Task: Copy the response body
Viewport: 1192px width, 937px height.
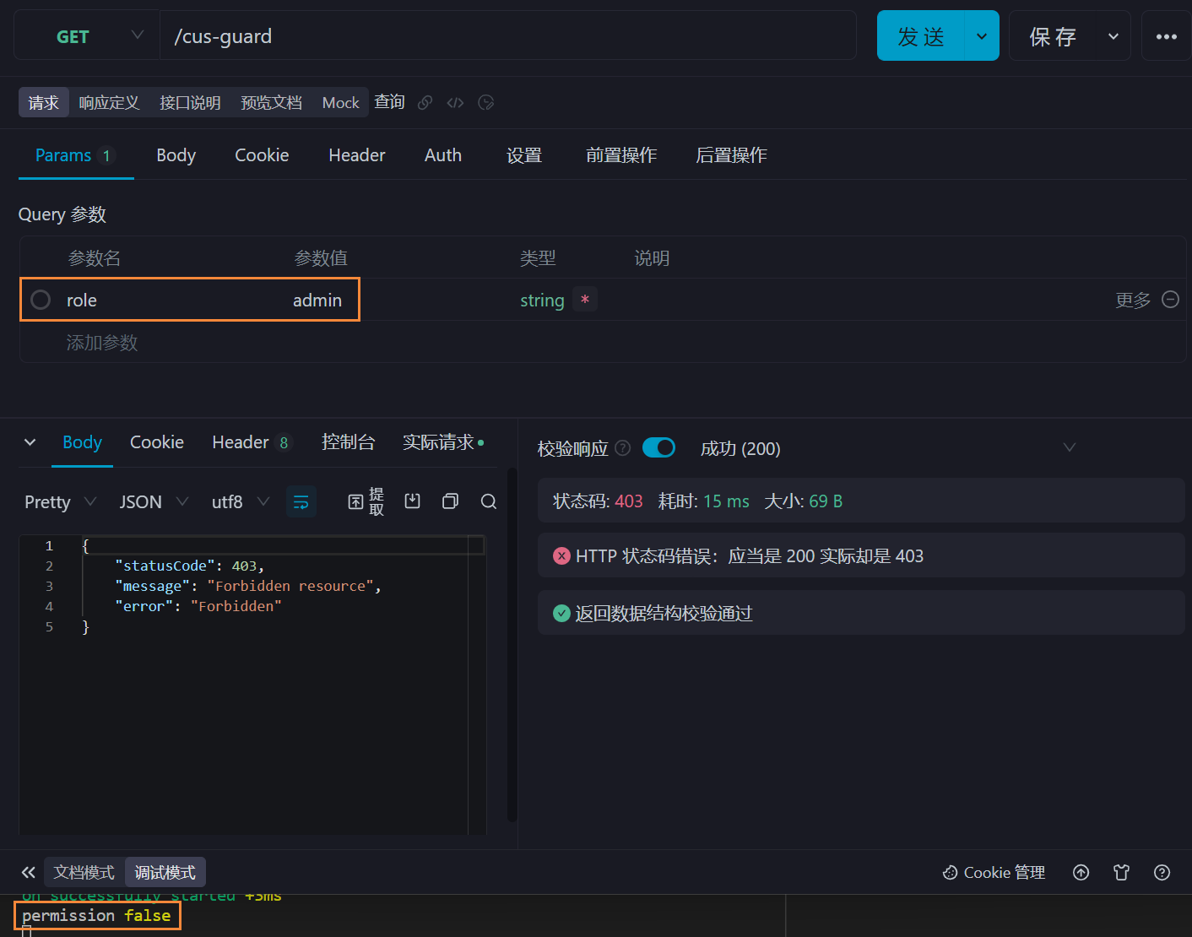Action: pos(450,501)
